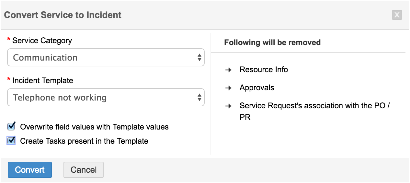Select the Approvals list item
The height and width of the screenshot is (183, 410).
coord(257,88)
